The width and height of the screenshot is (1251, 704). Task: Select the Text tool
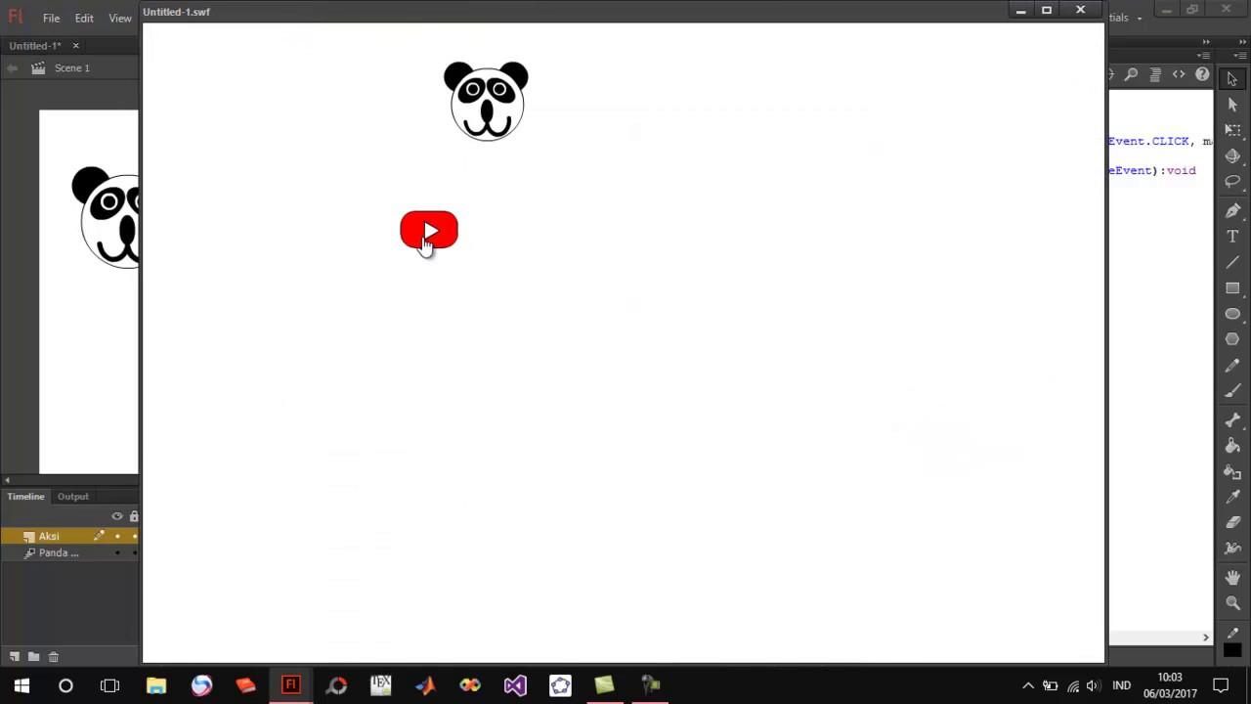pyautogui.click(x=1232, y=237)
